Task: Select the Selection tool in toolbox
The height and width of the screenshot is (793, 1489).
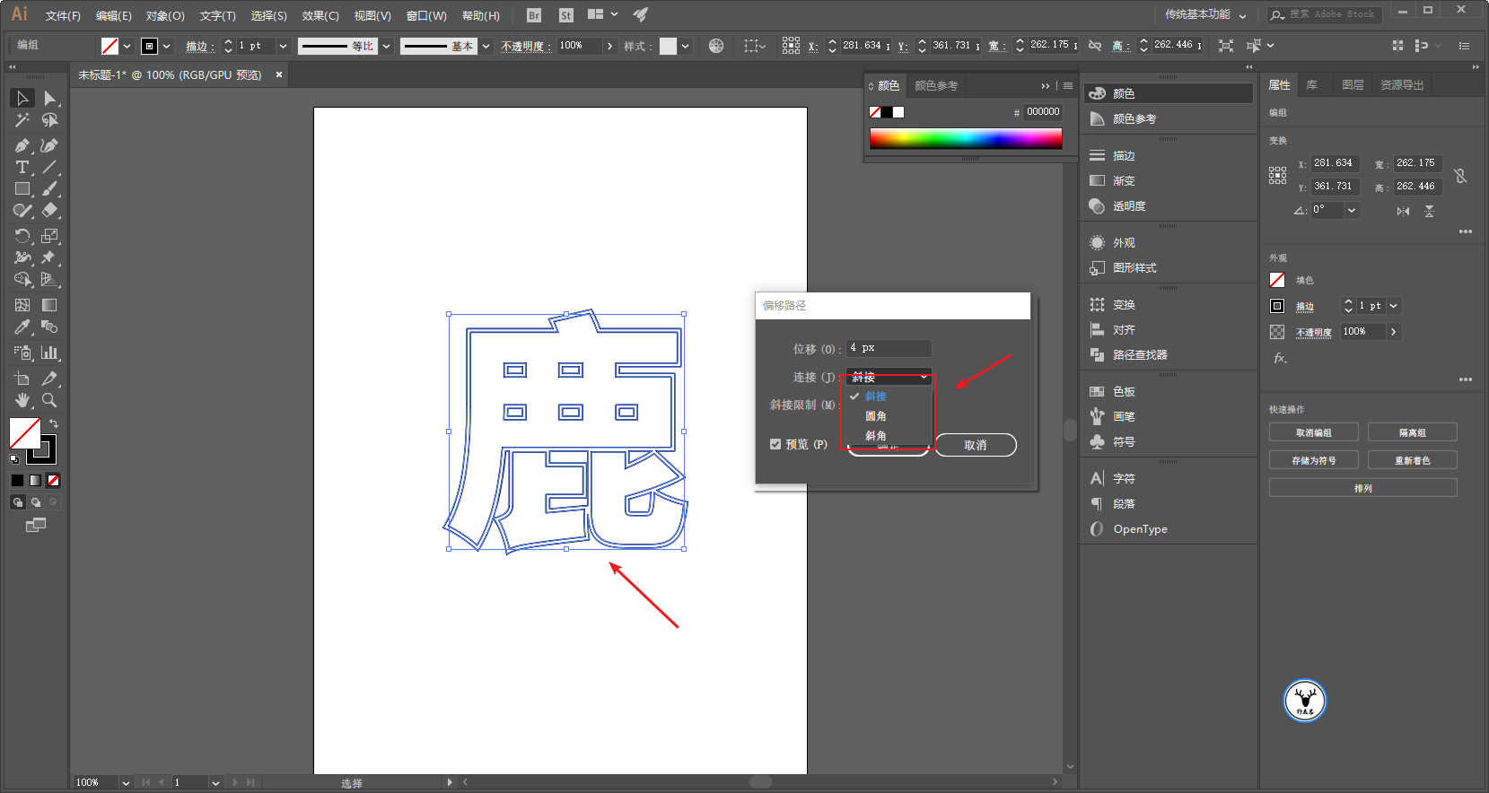Action: coord(22,98)
